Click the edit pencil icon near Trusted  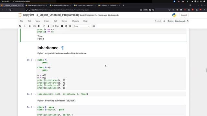[x=164, y=21]
